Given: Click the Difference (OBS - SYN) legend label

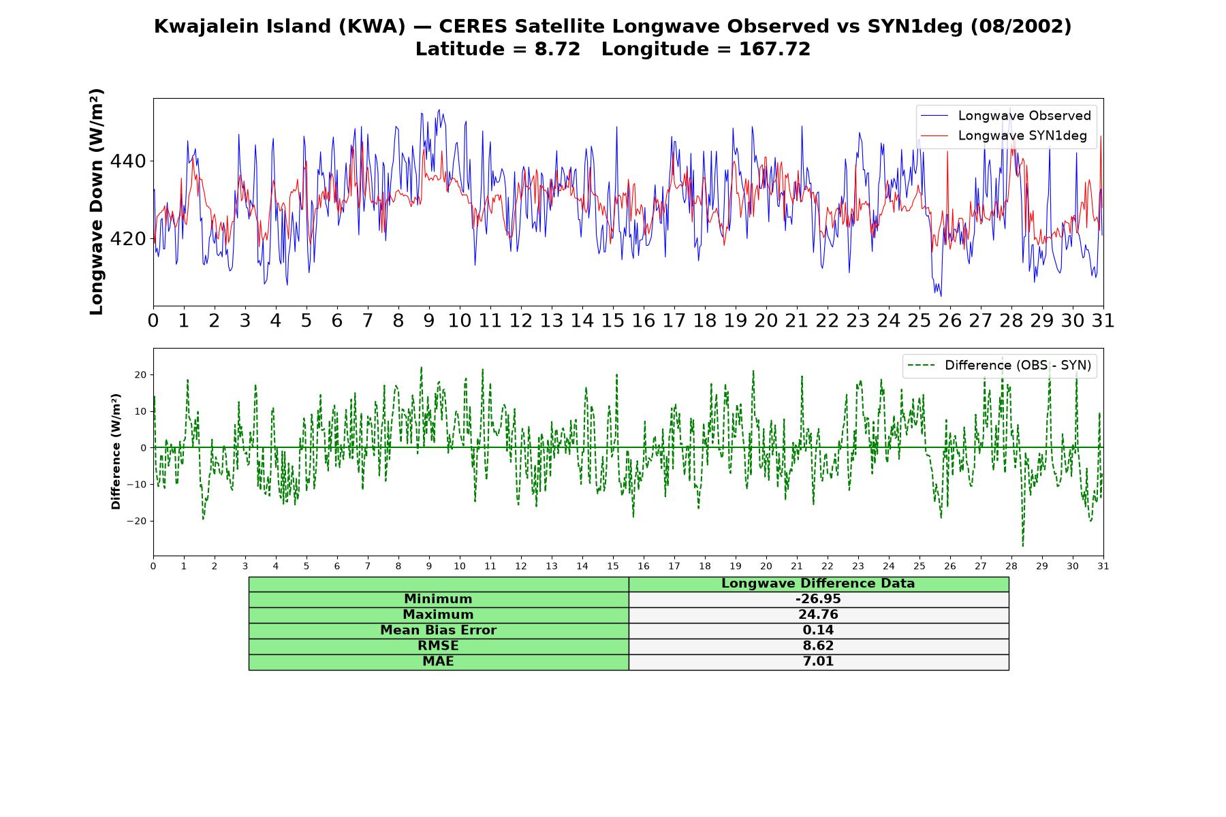Looking at the screenshot, I should click(x=1018, y=366).
